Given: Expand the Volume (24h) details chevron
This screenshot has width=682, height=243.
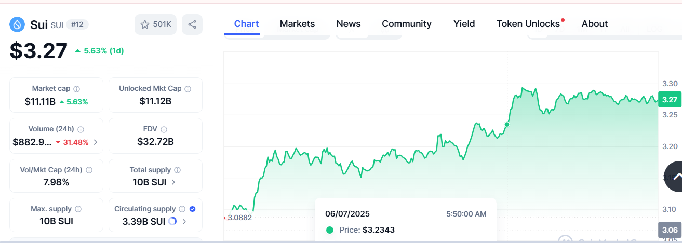Looking at the screenshot, I should click(x=95, y=142).
